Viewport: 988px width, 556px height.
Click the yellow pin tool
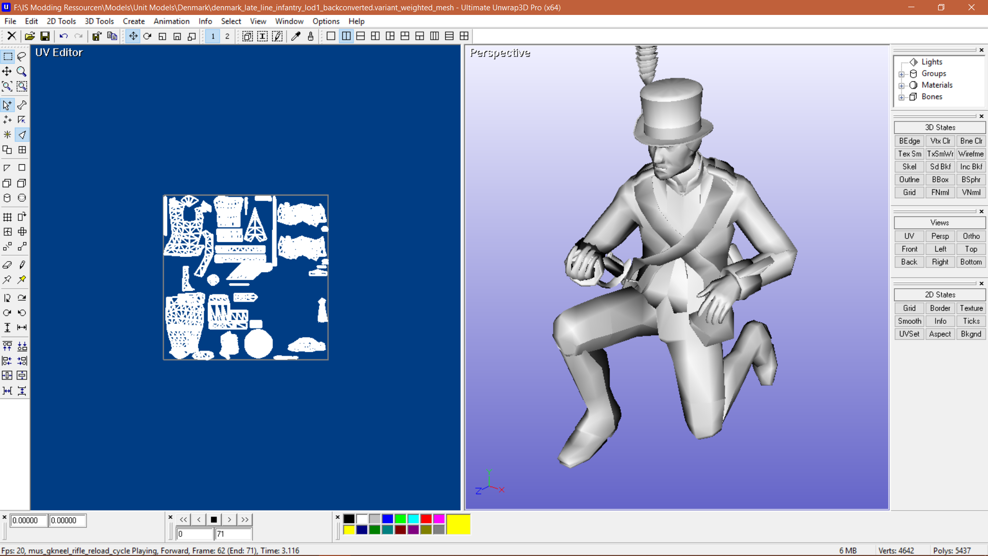pyautogui.click(x=22, y=280)
